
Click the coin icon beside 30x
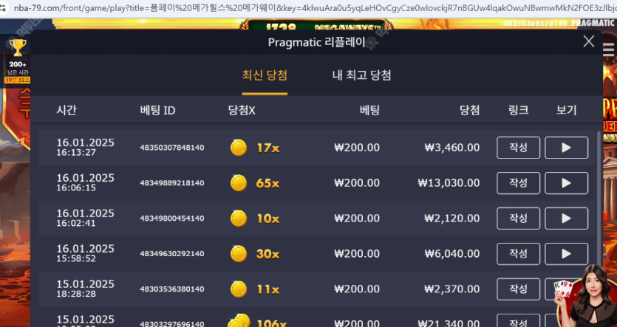click(239, 254)
